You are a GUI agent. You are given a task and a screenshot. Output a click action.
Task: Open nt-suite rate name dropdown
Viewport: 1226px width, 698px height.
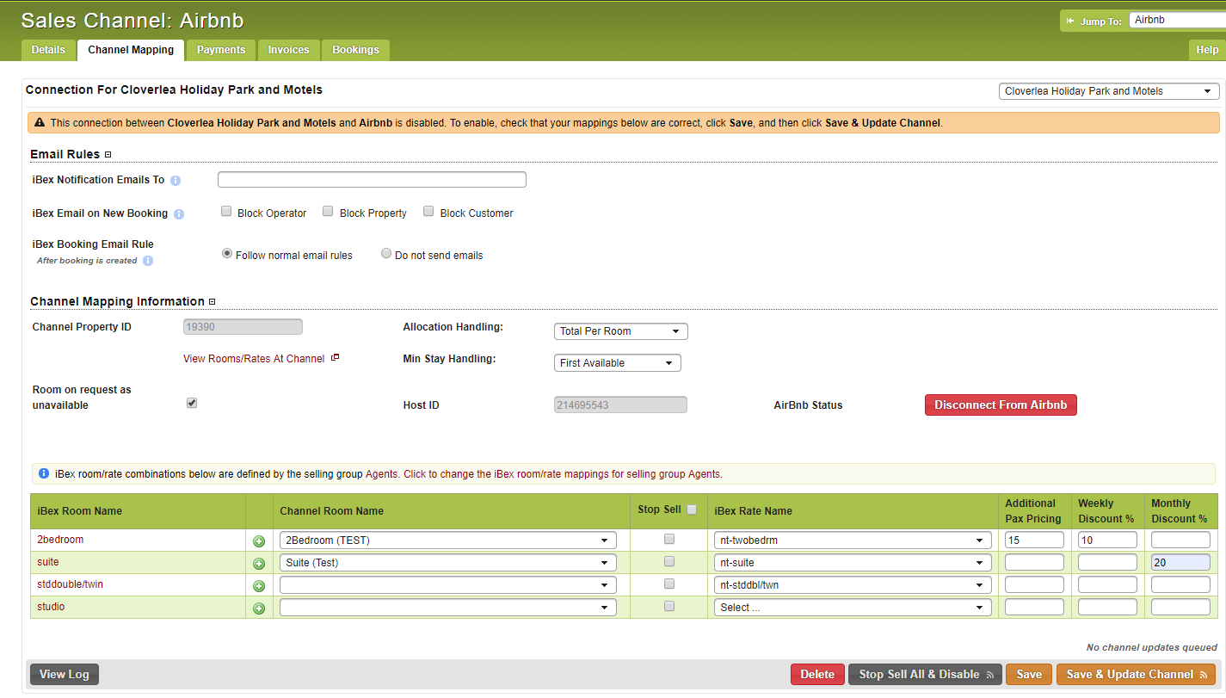(x=853, y=563)
